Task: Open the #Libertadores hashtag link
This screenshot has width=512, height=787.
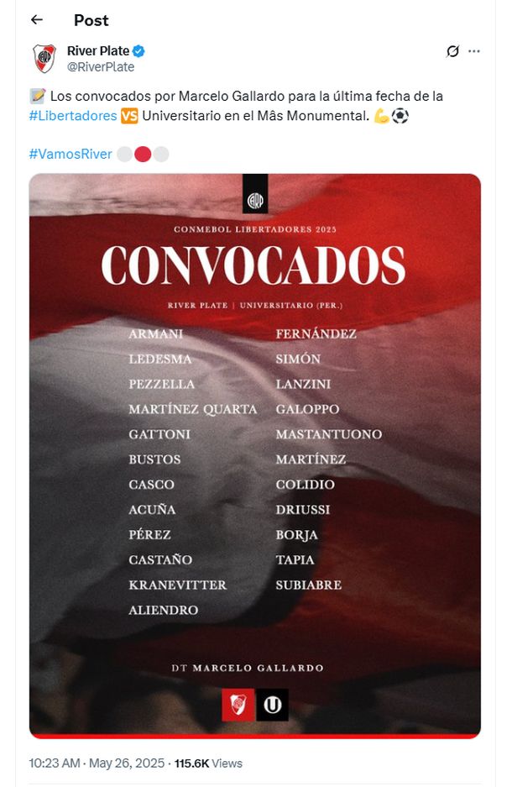Action: click(73, 116)
